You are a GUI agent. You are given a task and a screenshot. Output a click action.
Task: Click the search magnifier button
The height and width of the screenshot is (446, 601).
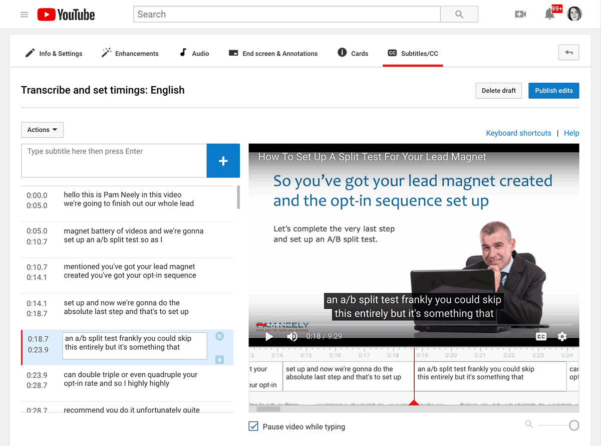point(459,15)
